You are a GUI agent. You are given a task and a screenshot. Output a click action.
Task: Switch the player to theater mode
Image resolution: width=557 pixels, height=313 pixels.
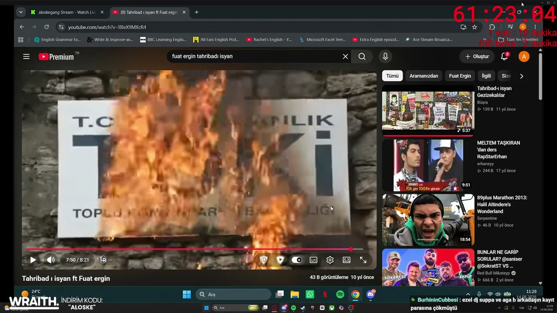(x=346, y=260)
